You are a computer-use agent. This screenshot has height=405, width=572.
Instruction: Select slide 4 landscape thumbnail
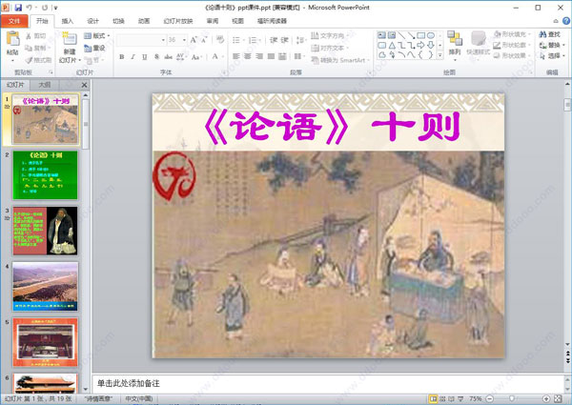(45, 286)
